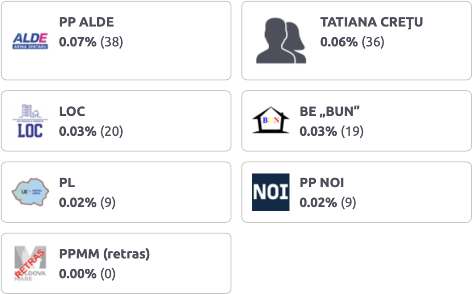This screenshot has width=472, height=294.
Task: Open the PL party title
Action: click(67, 183)
